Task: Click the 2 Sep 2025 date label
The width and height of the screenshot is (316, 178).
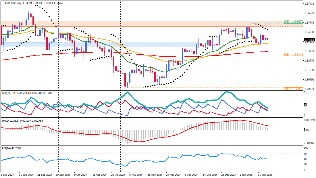Action: pyautogui.click(x=7, y=175)
